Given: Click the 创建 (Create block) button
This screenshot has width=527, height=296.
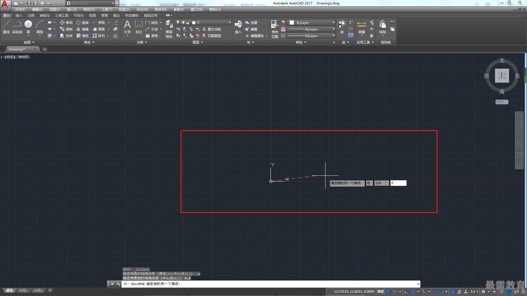Looking at the screenshot, I should click(x=251, y=23).
